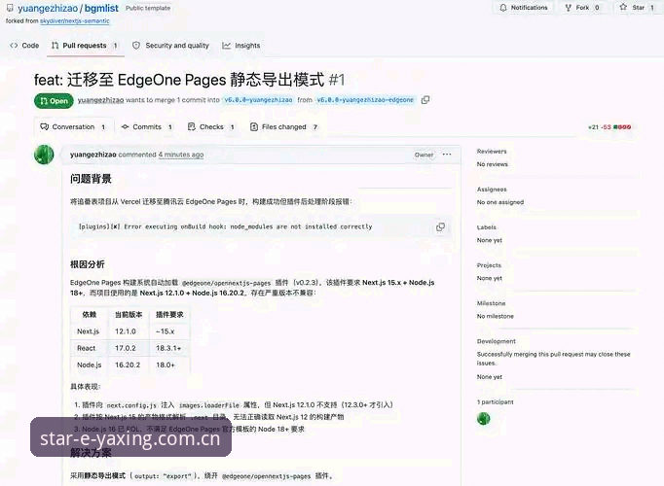Open the Pull requests tab
The width and height of the screenshot is (664, 486).
[x=85, y=46]
